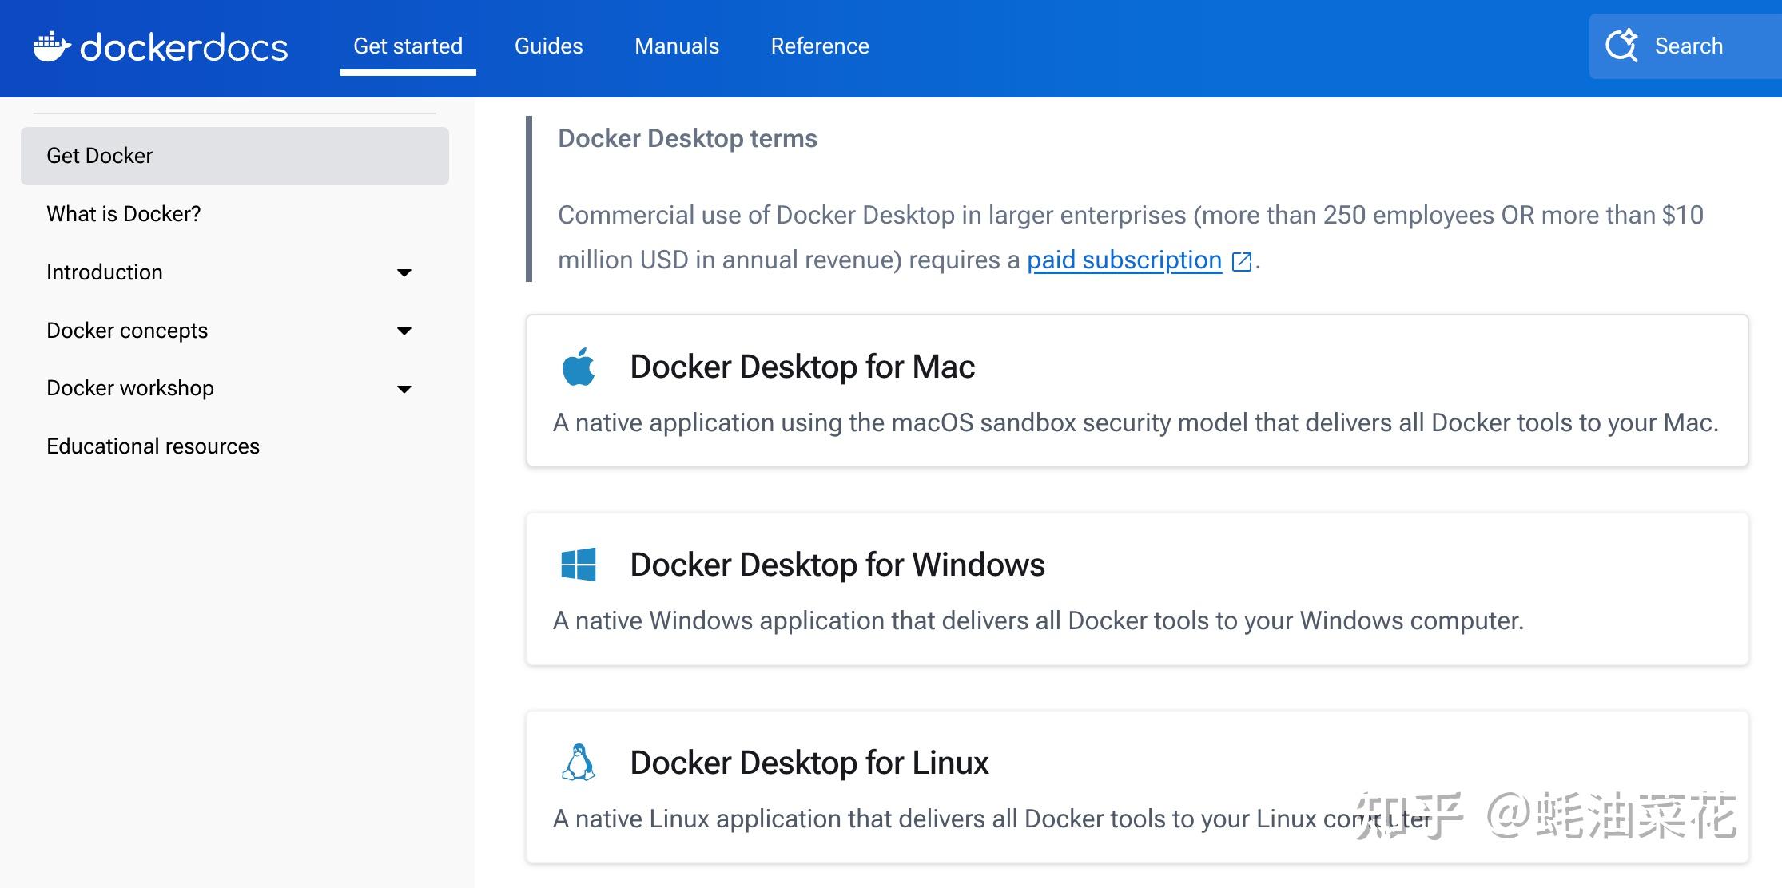
Task: Click external link icon after paid subscription
Action: click(x=1242, y=261)
